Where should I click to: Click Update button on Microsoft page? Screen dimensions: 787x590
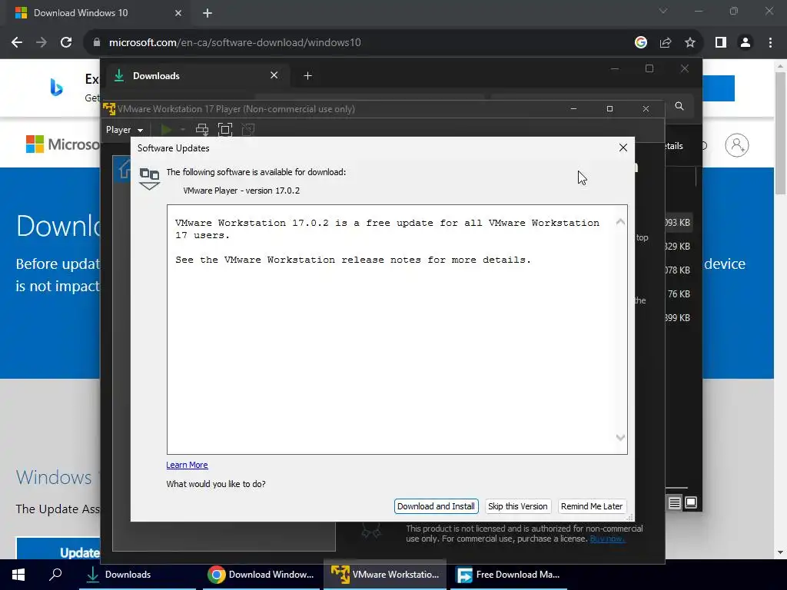tap(58, 550)
